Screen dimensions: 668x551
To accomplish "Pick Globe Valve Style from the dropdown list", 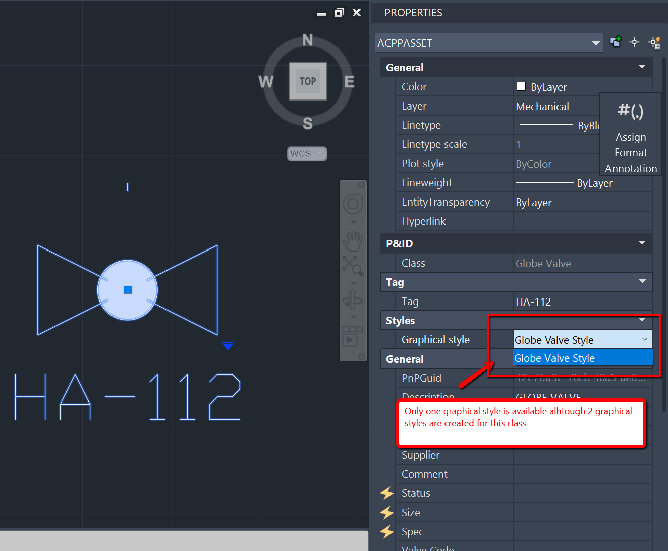I will click(583, 358).
